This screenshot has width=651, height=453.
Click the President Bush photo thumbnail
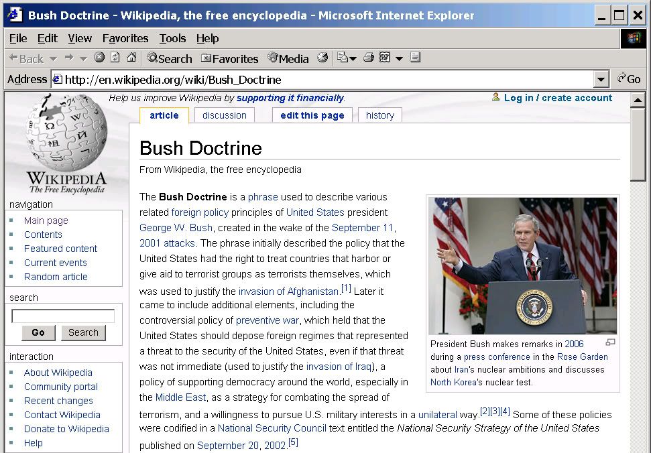coord(523,265)
